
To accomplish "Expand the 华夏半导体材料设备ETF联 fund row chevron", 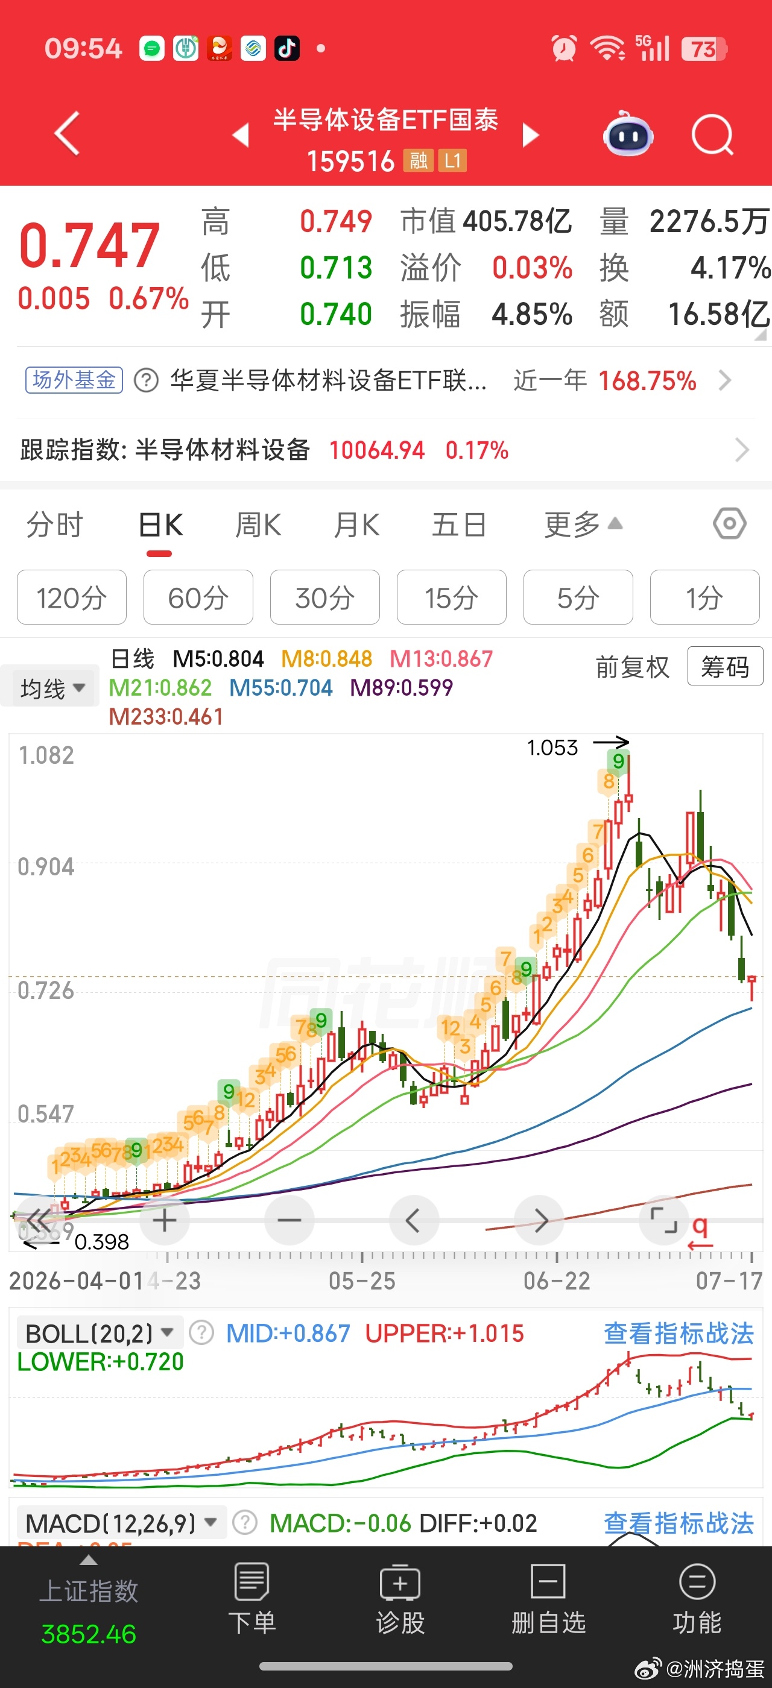I will point(725,380).
